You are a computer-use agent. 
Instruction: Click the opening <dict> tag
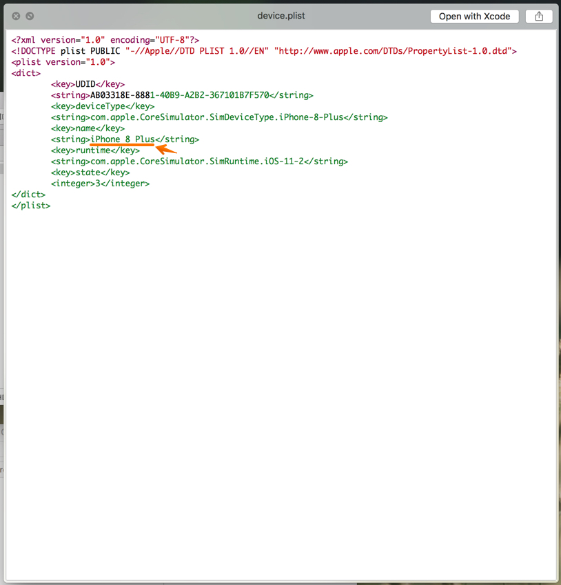[x=25, y=73]
